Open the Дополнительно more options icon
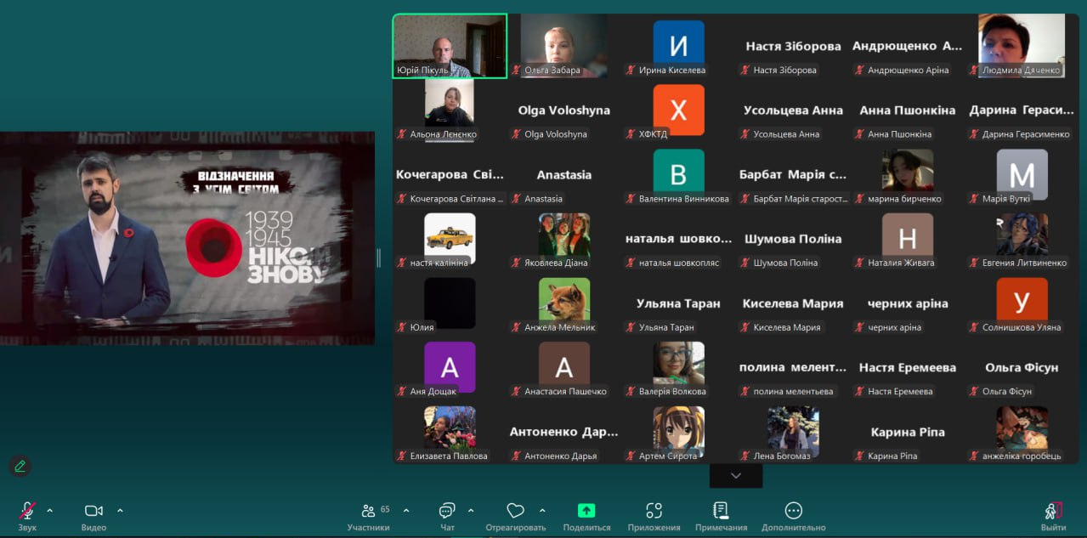Image resolution: width=1087 pixels, height=538 pixels. click(x=793, y=511)
